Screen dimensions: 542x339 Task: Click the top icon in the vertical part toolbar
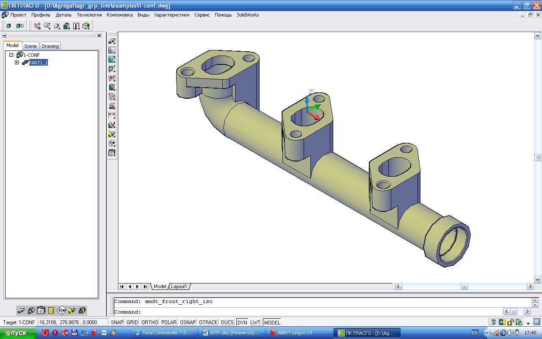[x=112, y=41]
